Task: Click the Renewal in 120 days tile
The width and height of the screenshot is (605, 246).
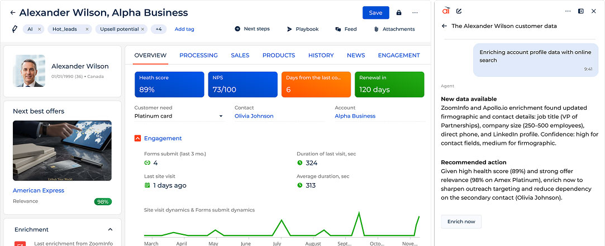Action: [389, 84]
